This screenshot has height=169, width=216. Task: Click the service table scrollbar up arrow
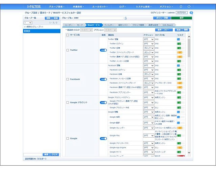(189, 37)
